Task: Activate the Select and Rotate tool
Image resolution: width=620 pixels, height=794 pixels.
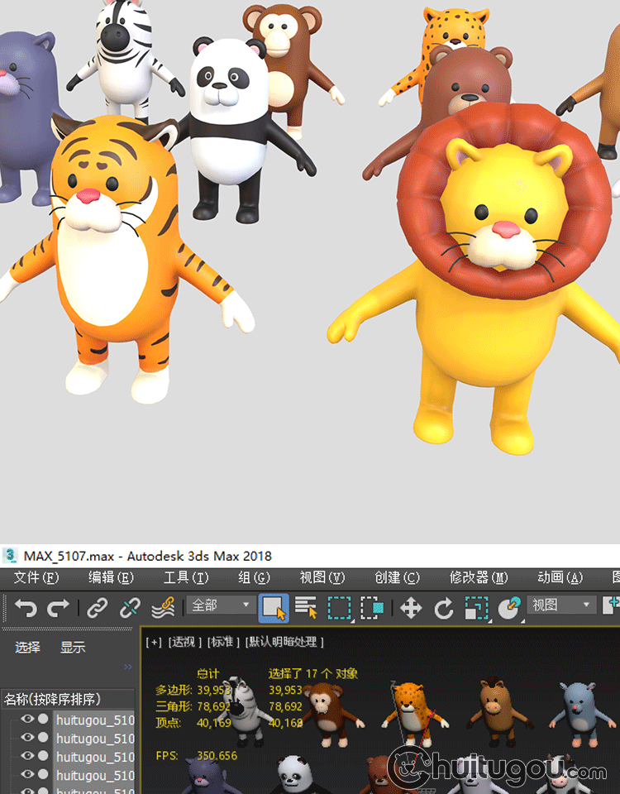Action: pos(444,610)
